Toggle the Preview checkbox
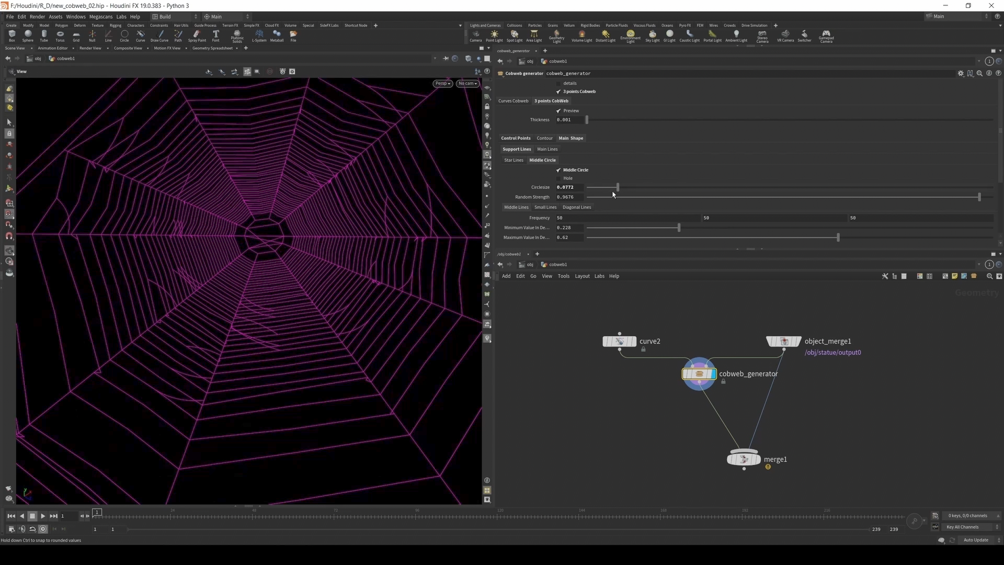Image resolution: width=1004 pixels, height=565 pixels. (558, 110)
